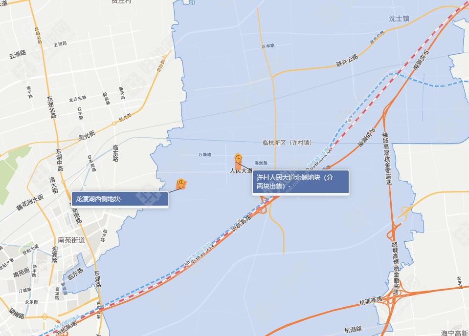Click the orange land parcel beside 人民大道
469x336 pixels.
238,165
